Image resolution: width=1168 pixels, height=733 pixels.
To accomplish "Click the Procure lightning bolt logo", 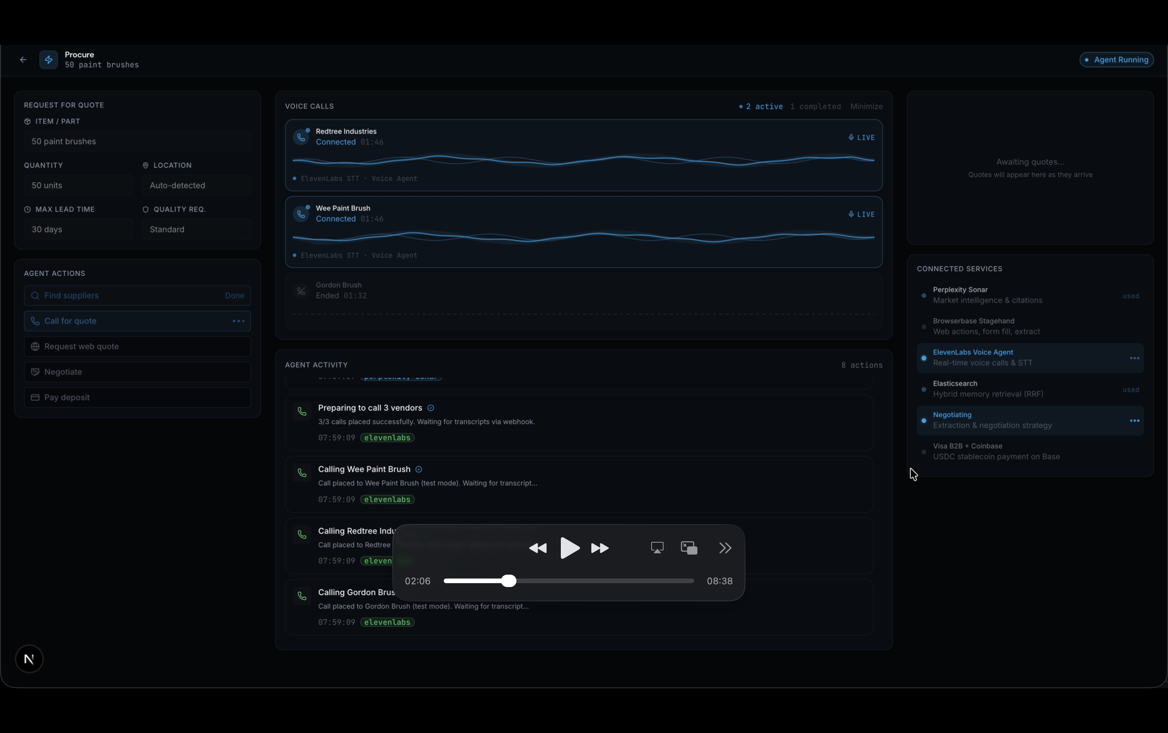I will coord(49,59).
